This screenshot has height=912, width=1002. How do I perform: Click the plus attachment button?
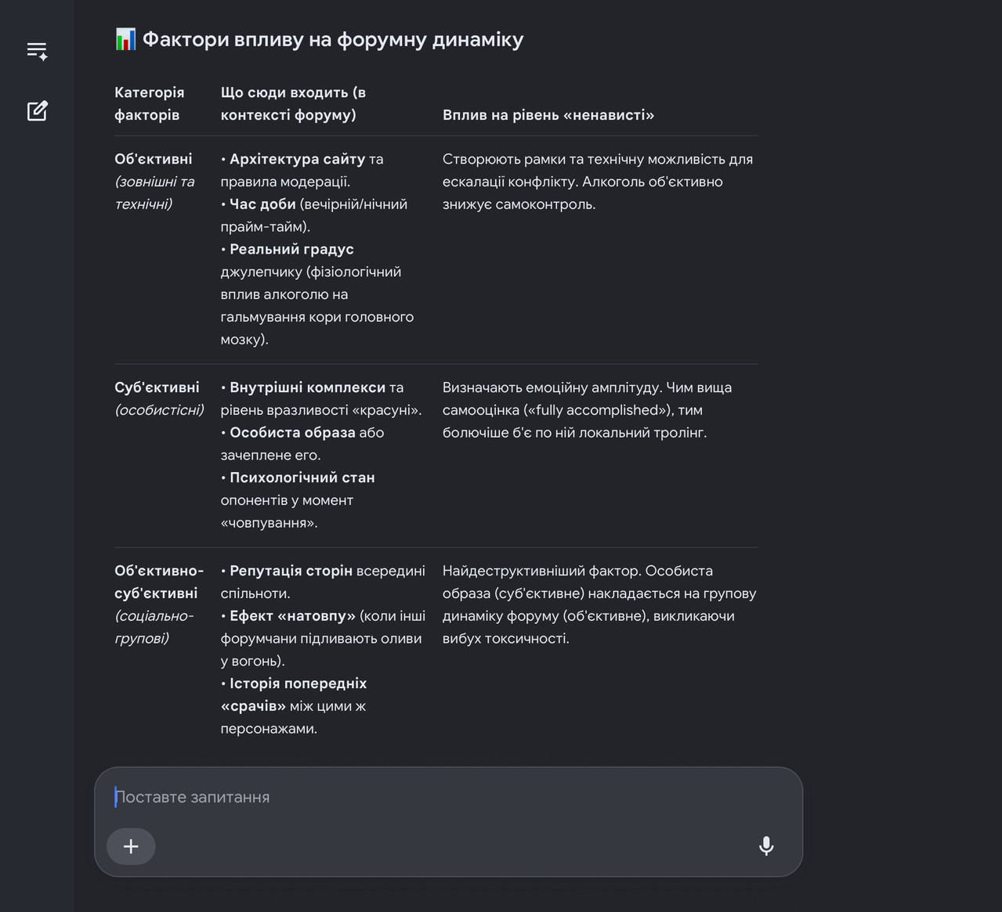pyautogui.click(x=131, y=846)
